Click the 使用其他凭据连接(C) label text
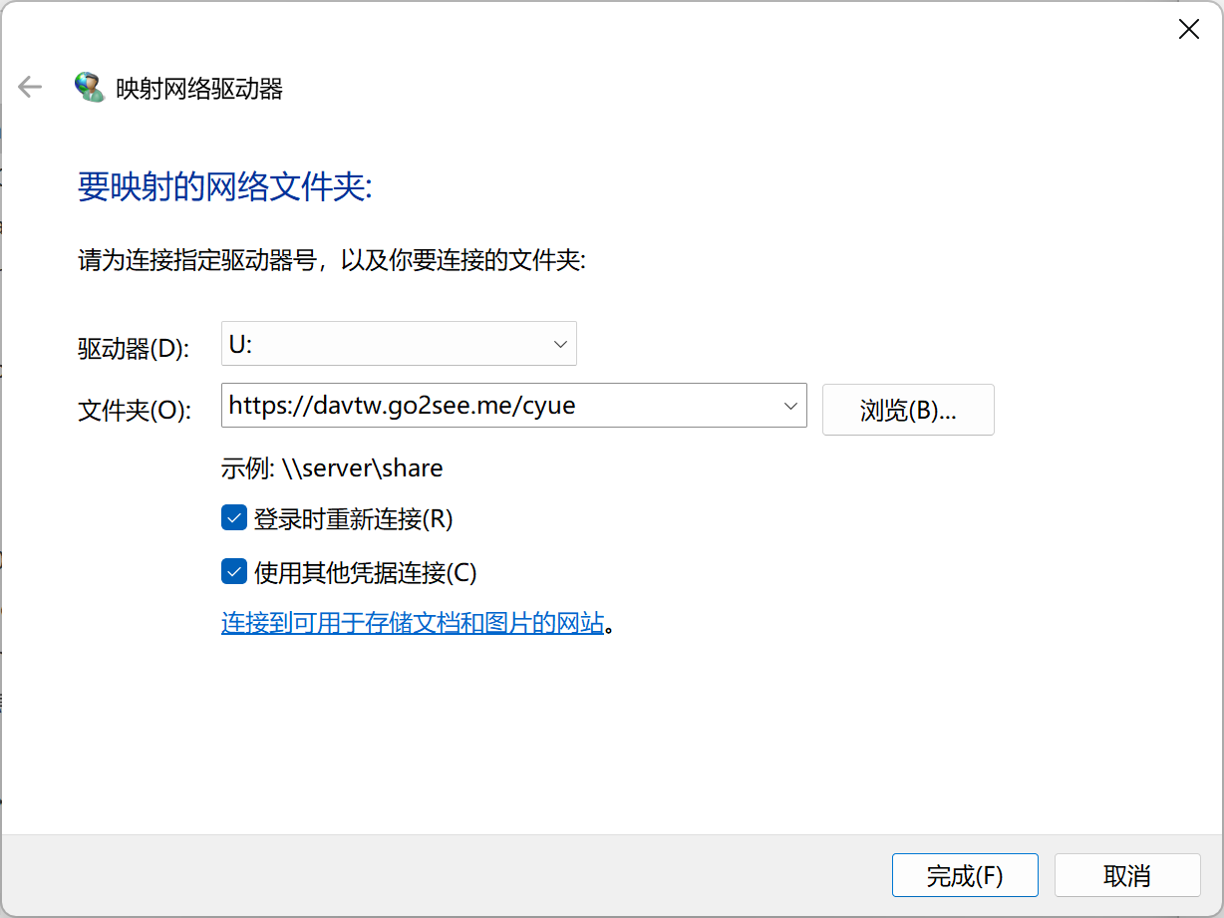Screen dimensions: 1224x918 365,573
